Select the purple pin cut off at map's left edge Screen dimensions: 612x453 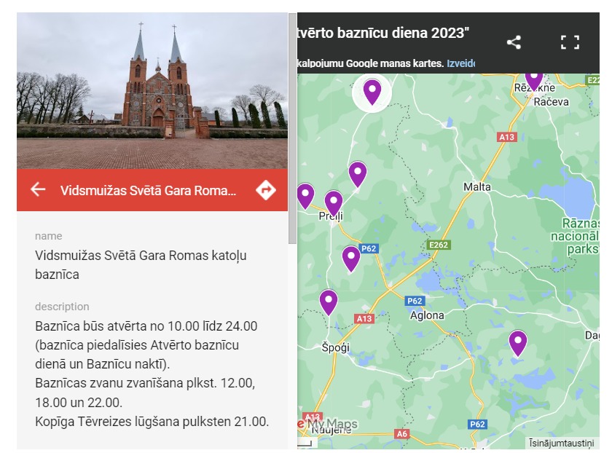(305, 196)
